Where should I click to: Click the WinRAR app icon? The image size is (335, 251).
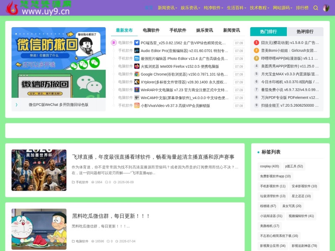point(137,90)
